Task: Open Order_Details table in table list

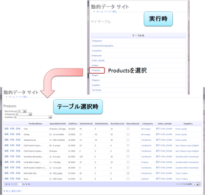Action: (98, 60)
